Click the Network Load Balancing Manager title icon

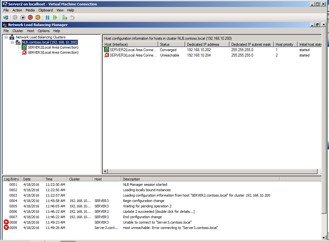click(5, 24)
